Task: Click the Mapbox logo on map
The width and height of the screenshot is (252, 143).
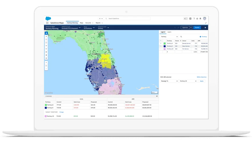Action: coord(49,93)
